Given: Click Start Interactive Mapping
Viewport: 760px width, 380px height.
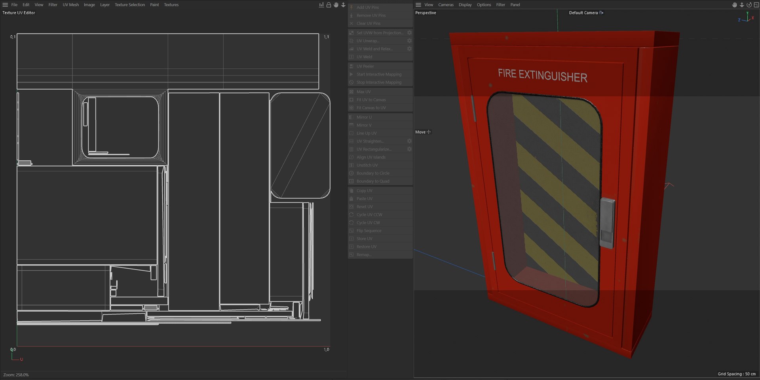Looking at the screenshot, I should (380, 74).
